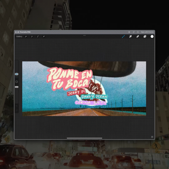The width and height of the screenshot is (169, 169).
Task: Click Open with Preview button
Action: tap(147, 32)
